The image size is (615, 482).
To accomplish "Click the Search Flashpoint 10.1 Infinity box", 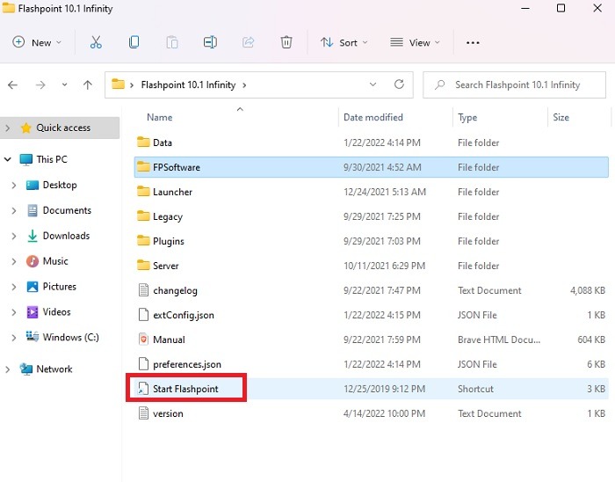I will tap(514, 84).
